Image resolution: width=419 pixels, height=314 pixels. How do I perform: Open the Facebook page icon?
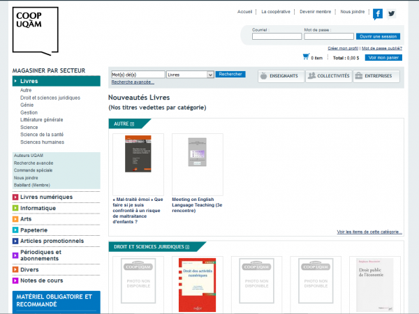pyautogui.click(x=378, y=14)
